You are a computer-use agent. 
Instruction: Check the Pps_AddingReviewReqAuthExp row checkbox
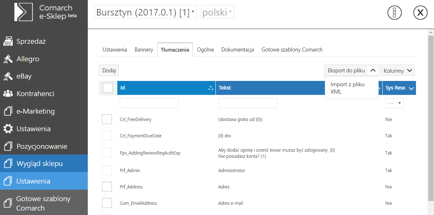(x=107, y=153)
